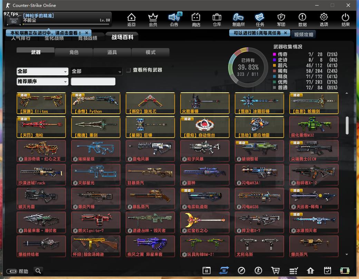Select the 【永恒】Python weapon card
359x279 pixels.
coord(96,103)
